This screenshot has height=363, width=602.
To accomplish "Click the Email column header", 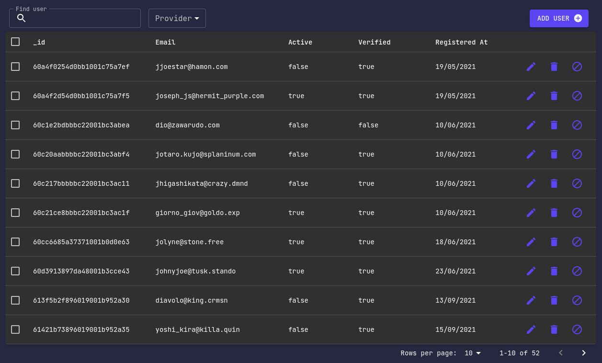I will point(166,42).
